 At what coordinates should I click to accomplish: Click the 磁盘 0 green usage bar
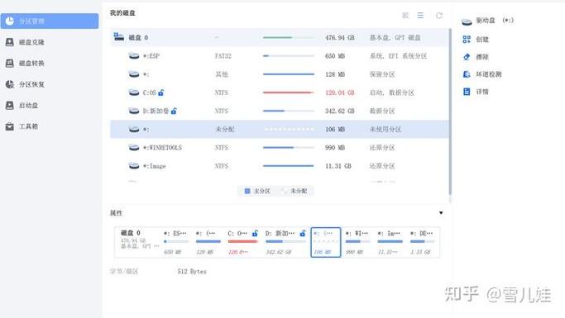tap(288, 37)
